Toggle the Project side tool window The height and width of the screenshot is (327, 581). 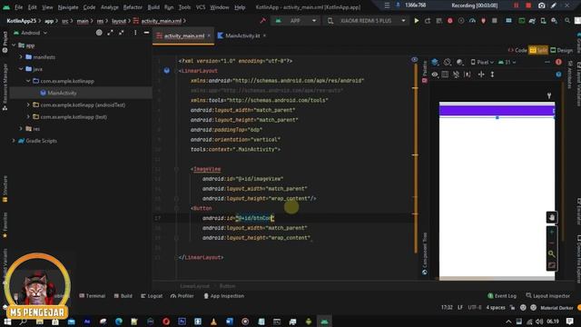coord(5,43)
